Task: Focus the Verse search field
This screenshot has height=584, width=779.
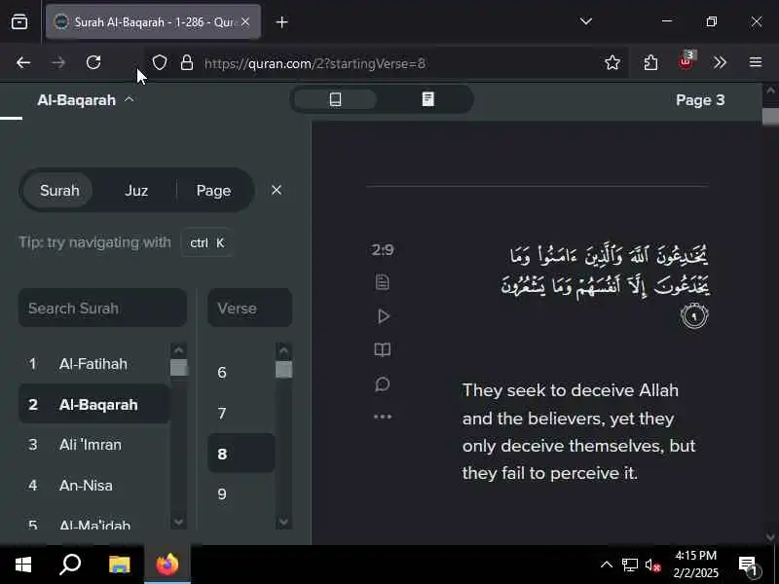Action: pyautogui.click(x=249, y=308)
